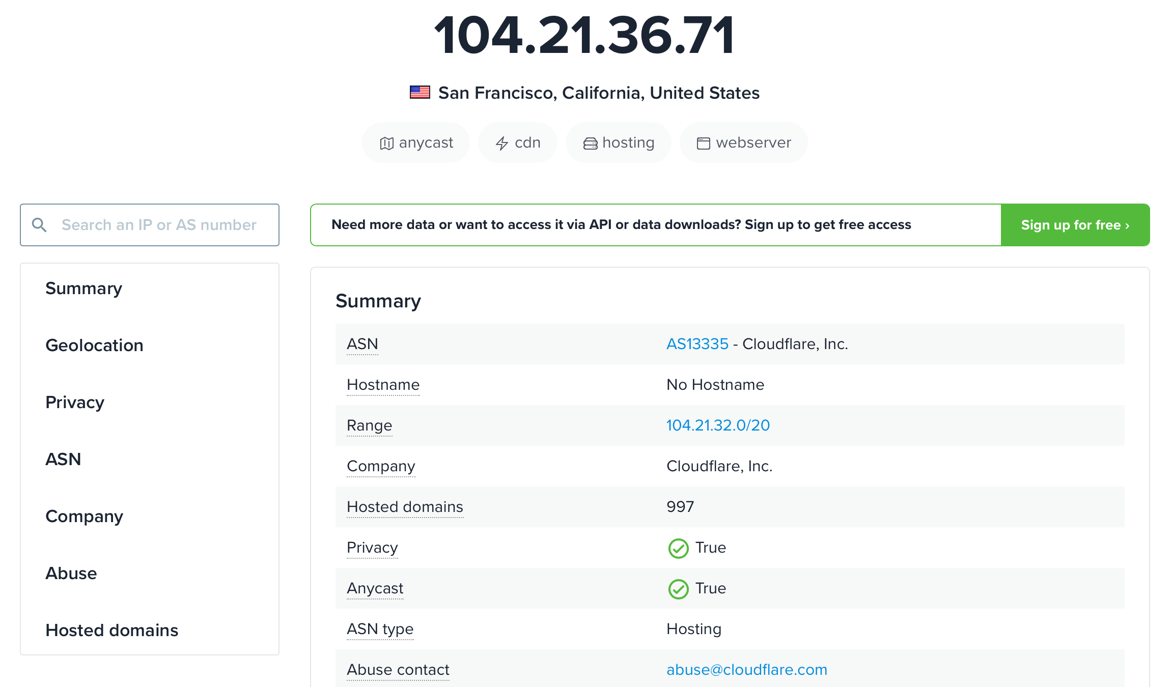Go to Hosted domains in the sidebar

[x=111, y=630]
